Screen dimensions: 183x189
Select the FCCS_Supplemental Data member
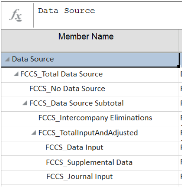click(89, 162)
